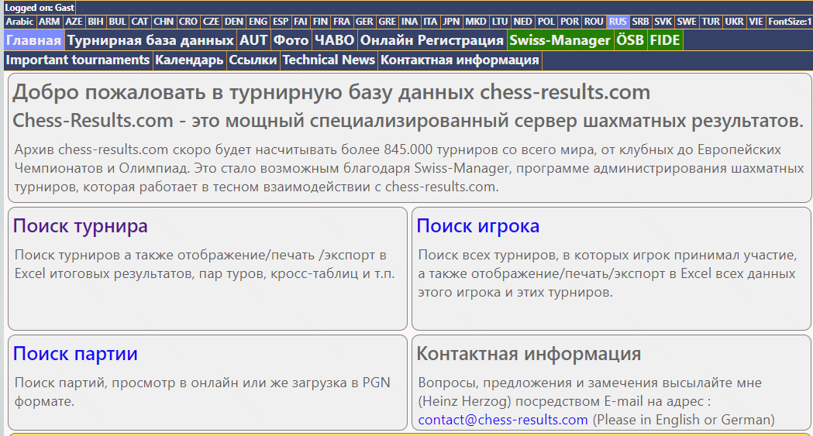Viewport: 813px width, 436px height.
Task: Open the Поиск турнира link
Action: pyautogui.click(x=81, y=226)
